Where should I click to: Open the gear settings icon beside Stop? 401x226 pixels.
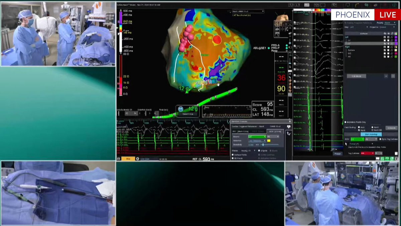(x=138, y=159)
